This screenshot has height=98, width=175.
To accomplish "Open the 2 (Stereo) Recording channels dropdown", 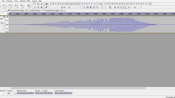I will pyautogui.click(x=36, y=11).
